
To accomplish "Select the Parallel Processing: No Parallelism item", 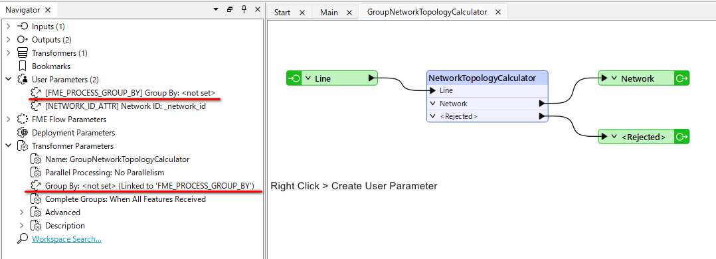I will [x=104, y=173].
